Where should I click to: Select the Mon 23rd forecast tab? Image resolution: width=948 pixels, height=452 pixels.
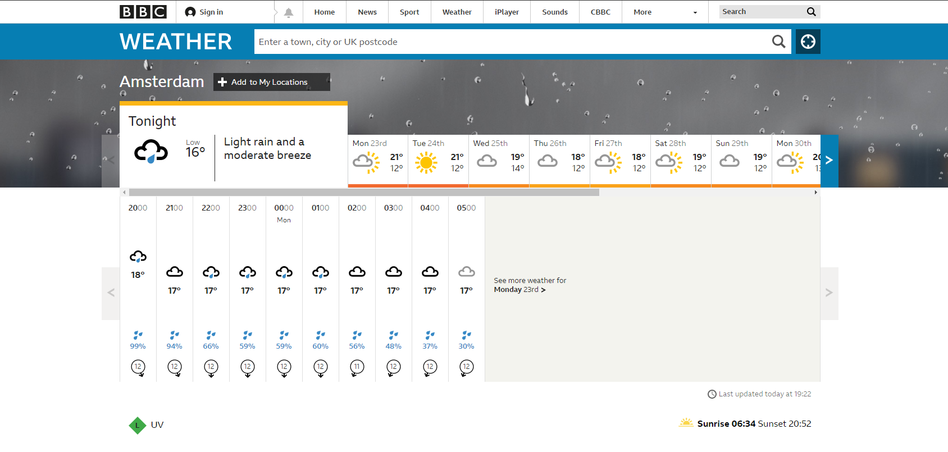378,161
